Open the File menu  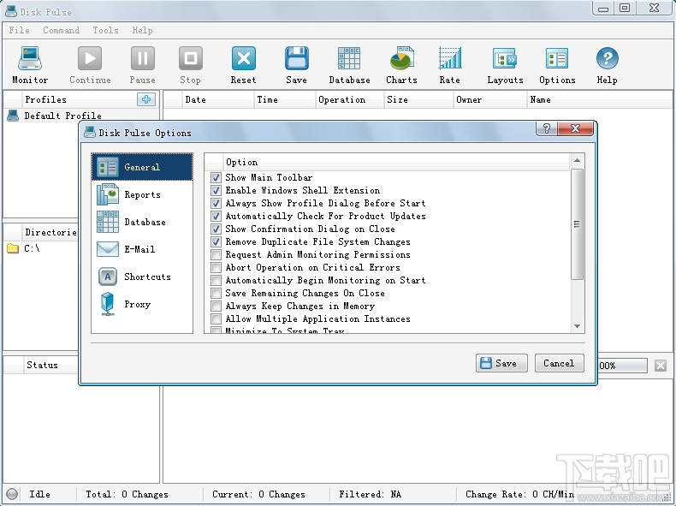(19, 30)
